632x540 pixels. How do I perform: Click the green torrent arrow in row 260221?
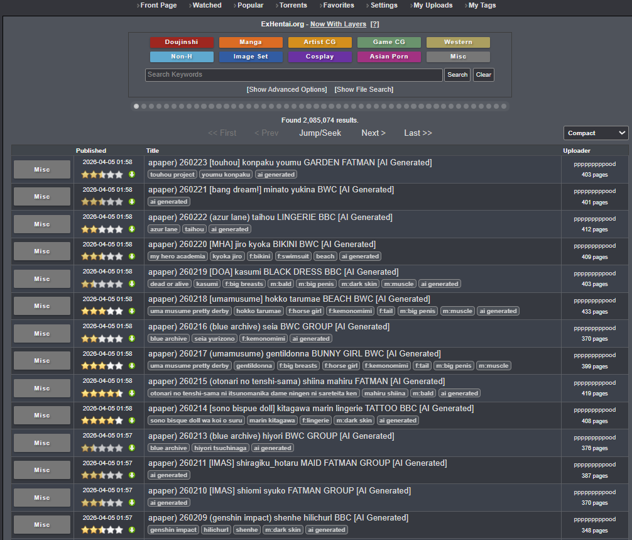[x=132, y=202]
